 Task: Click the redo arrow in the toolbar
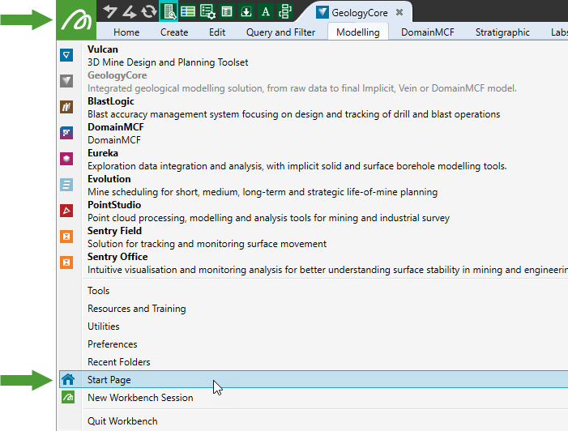130,11
